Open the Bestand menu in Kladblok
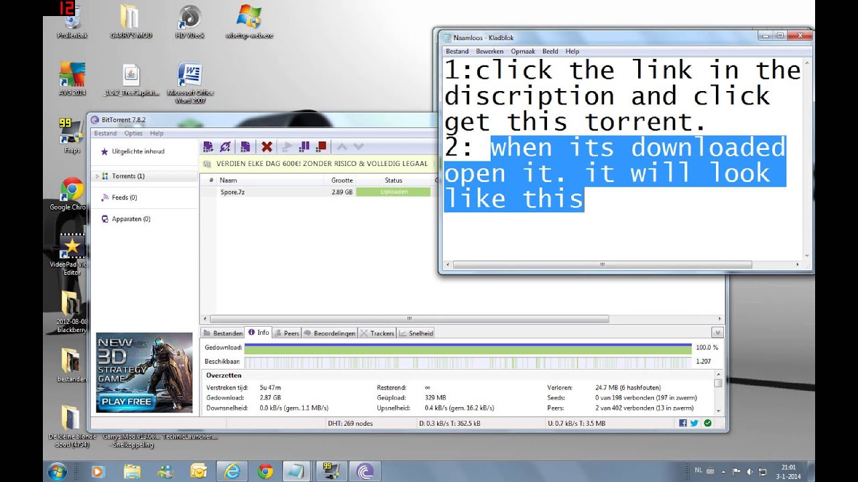The height and width of the screenshot is (482, 858). 457,51
